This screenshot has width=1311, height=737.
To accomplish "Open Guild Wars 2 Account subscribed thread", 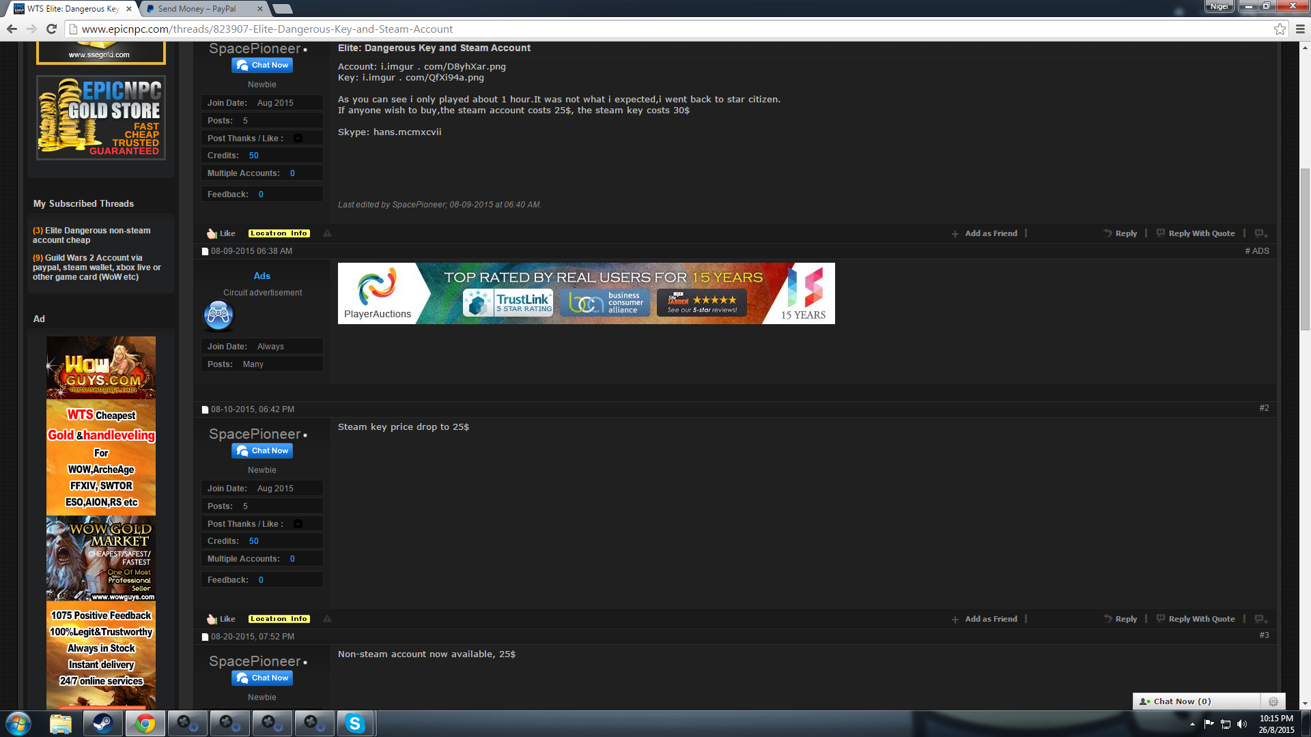I will [97, 268].
